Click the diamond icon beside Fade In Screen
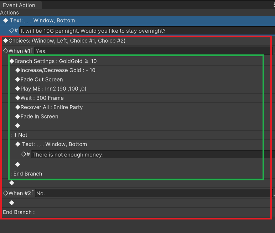Image resolution: width=275 pixels, height=233 pixels. (x=18, y=116)
